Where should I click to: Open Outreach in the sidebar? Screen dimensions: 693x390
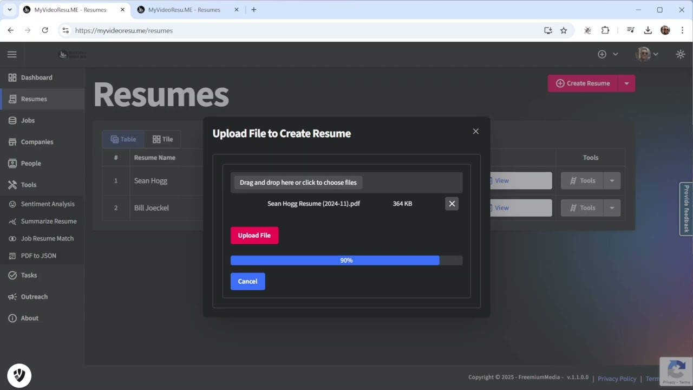click(42, 297)
